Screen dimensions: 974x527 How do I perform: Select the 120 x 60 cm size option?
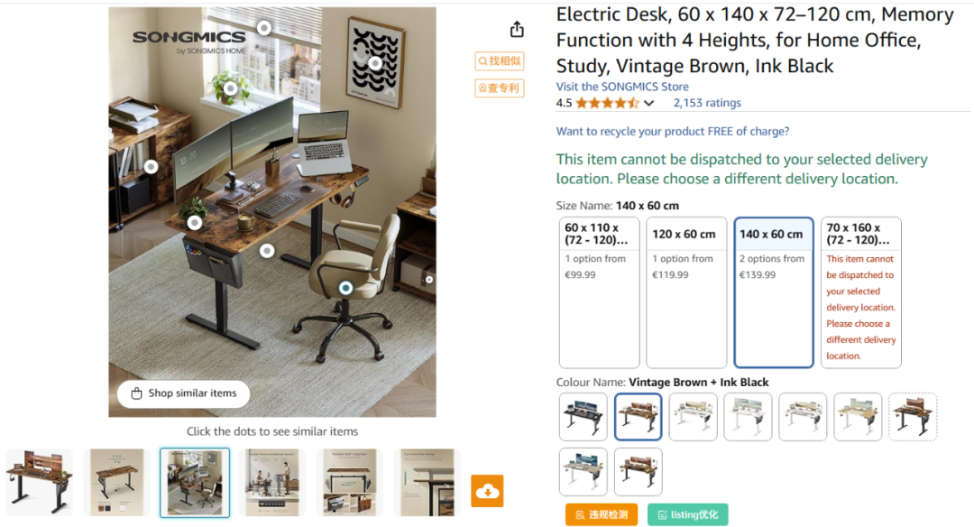pyautogui.click(x=685, y=292)
